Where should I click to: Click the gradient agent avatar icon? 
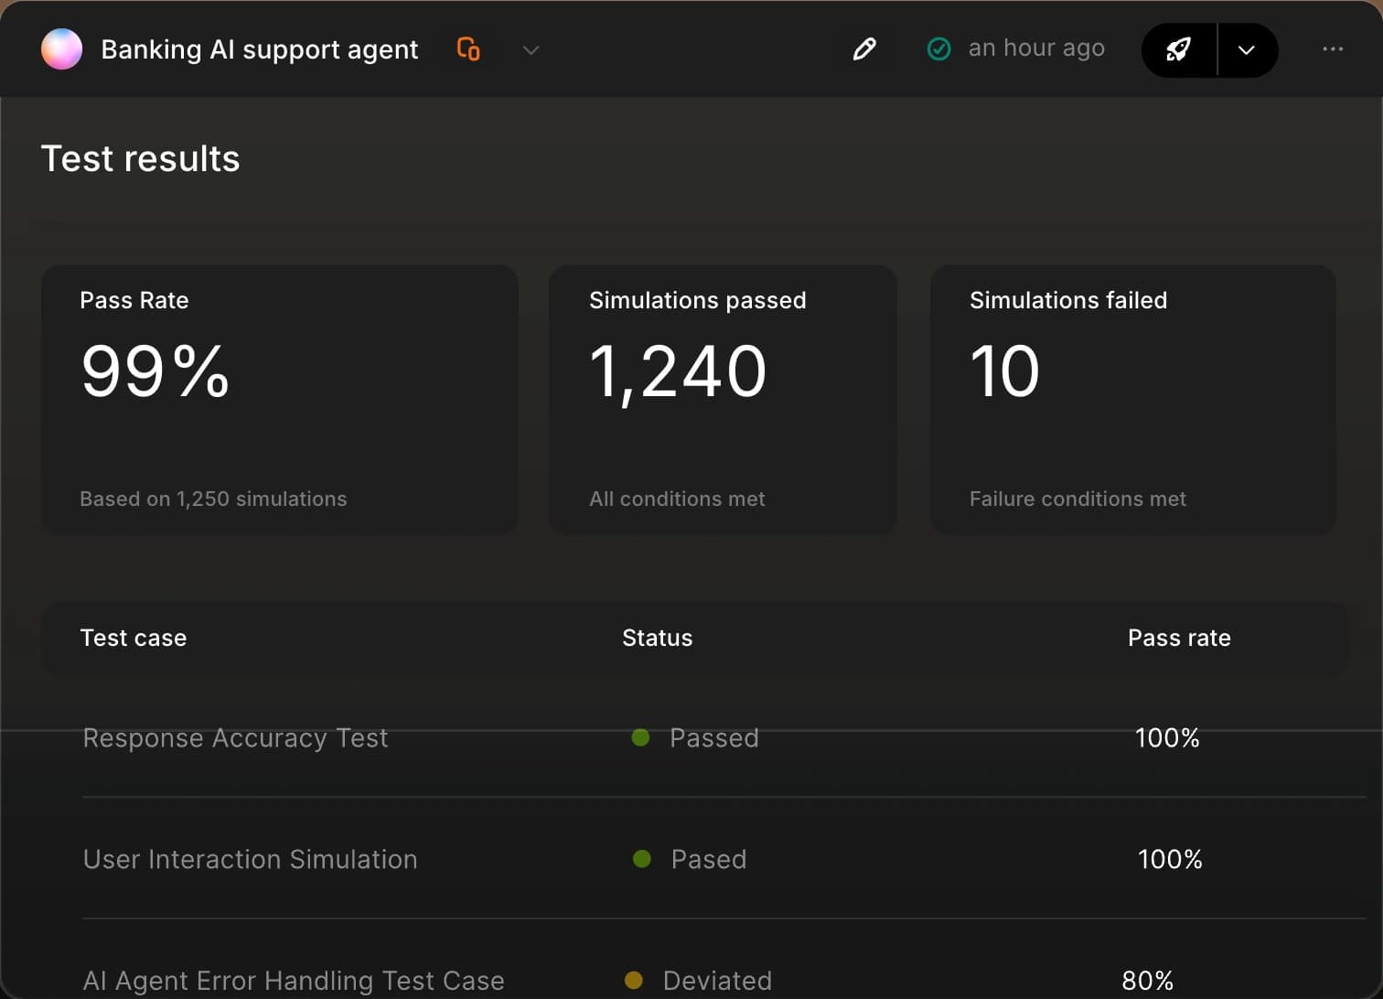point(61,49)
